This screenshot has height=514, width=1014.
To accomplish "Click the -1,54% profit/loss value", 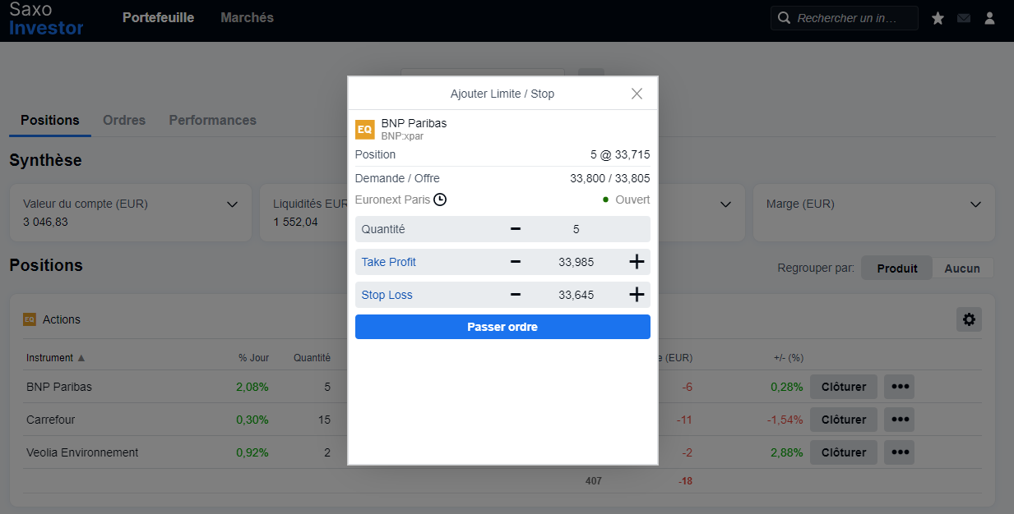I will click(785, 420).
